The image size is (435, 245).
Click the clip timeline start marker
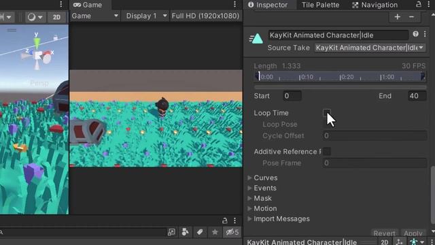[x=258, y=76]
